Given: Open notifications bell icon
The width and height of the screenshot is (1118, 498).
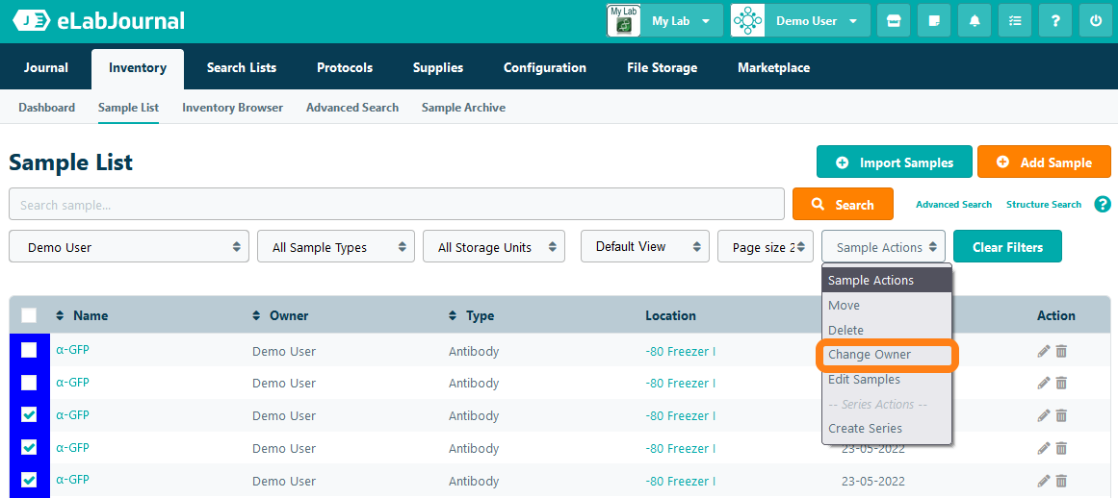Looking at the screenshot, I should click(975, 20).
